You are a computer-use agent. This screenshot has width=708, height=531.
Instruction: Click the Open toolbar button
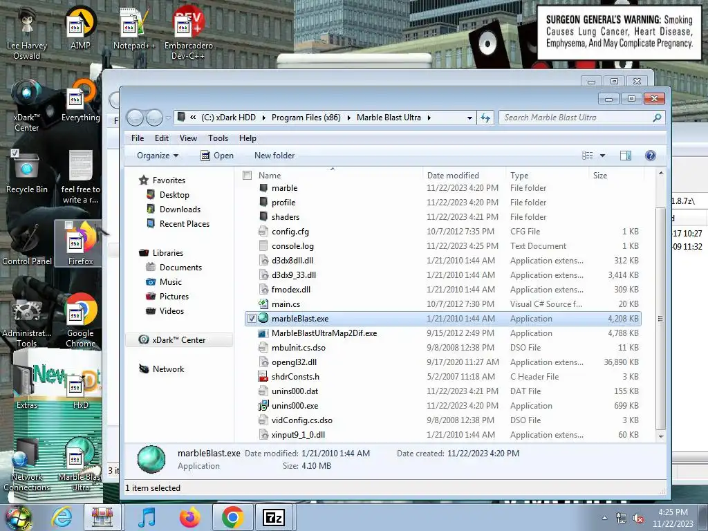pyautogui.click(x=217, y=156)
